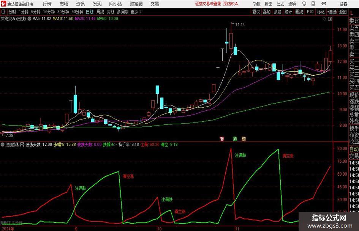
Task: Click the customer service headset icon
Action: tap(304, 4)
